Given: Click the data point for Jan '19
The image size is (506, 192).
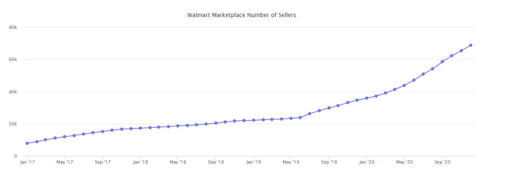Looking at the screenshot, I should point(254,120).
